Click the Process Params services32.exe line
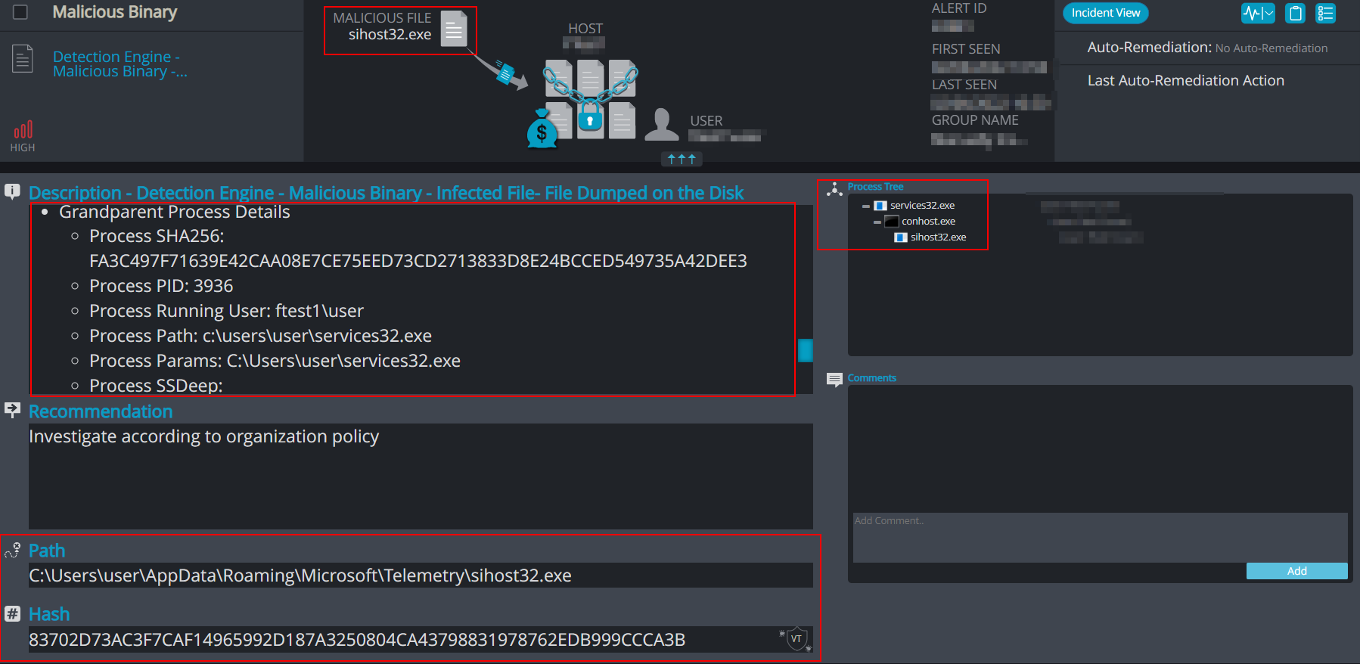Viewport: 1360px width, 664px height. (x=275, y=361)
